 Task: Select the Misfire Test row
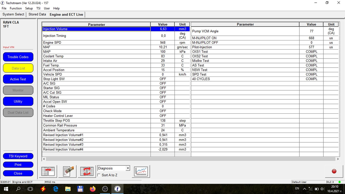point(265,61)
